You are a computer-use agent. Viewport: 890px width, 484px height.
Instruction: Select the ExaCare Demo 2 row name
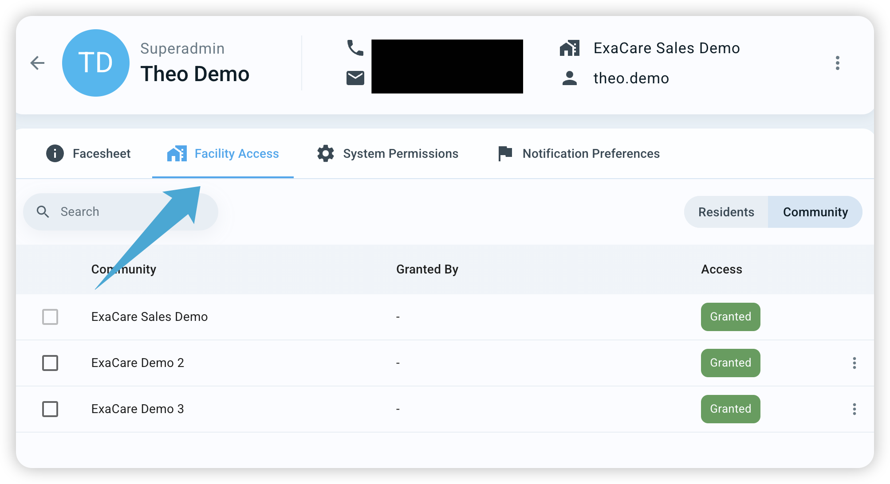[x=138, y=363]
